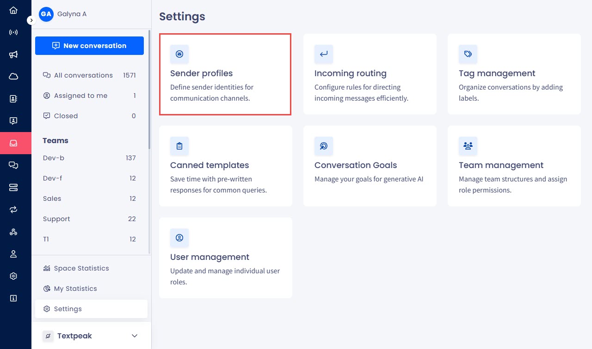Click the gear icon in the left rail
Image resolution: width=592 pixels, height=349 pixels.
click(13, 276)
